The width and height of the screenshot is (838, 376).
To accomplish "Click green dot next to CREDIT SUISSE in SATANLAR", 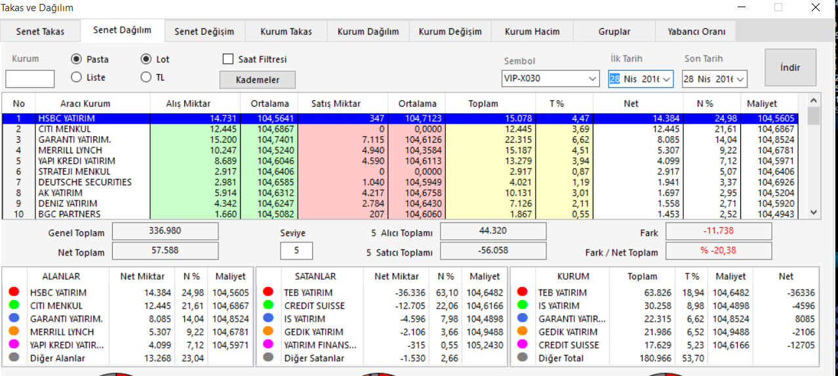I will (268, 305).
